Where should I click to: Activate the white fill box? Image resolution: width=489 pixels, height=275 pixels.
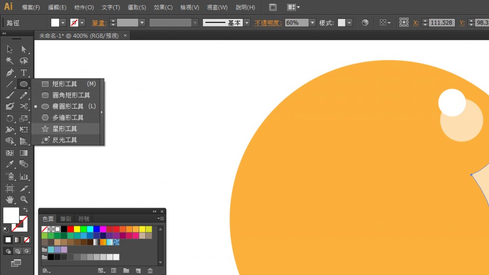tap(11, 215)
